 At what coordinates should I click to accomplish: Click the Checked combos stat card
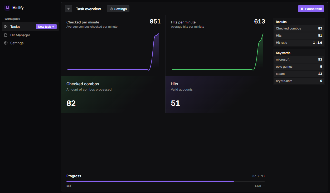click(113, 95)
